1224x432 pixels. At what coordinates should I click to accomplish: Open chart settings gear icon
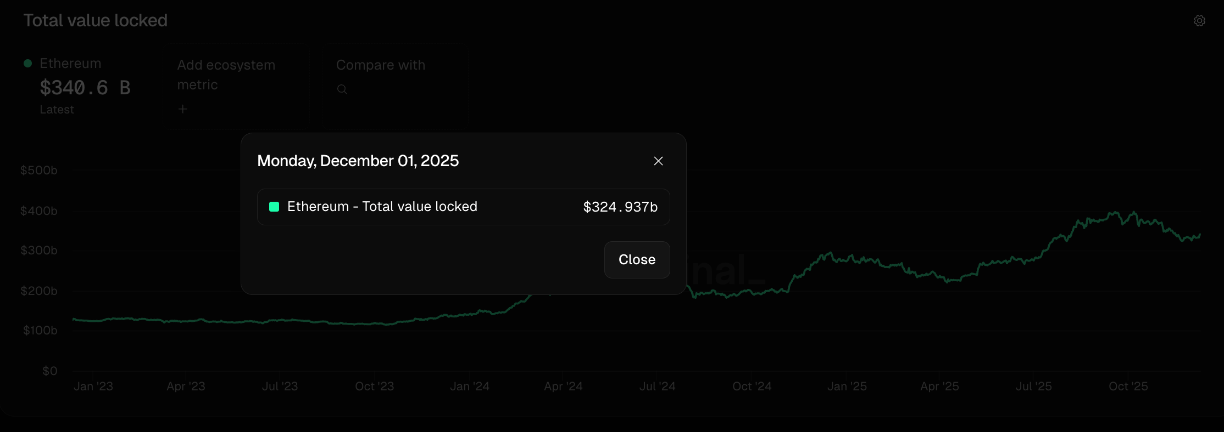[x=1199, y=21]
